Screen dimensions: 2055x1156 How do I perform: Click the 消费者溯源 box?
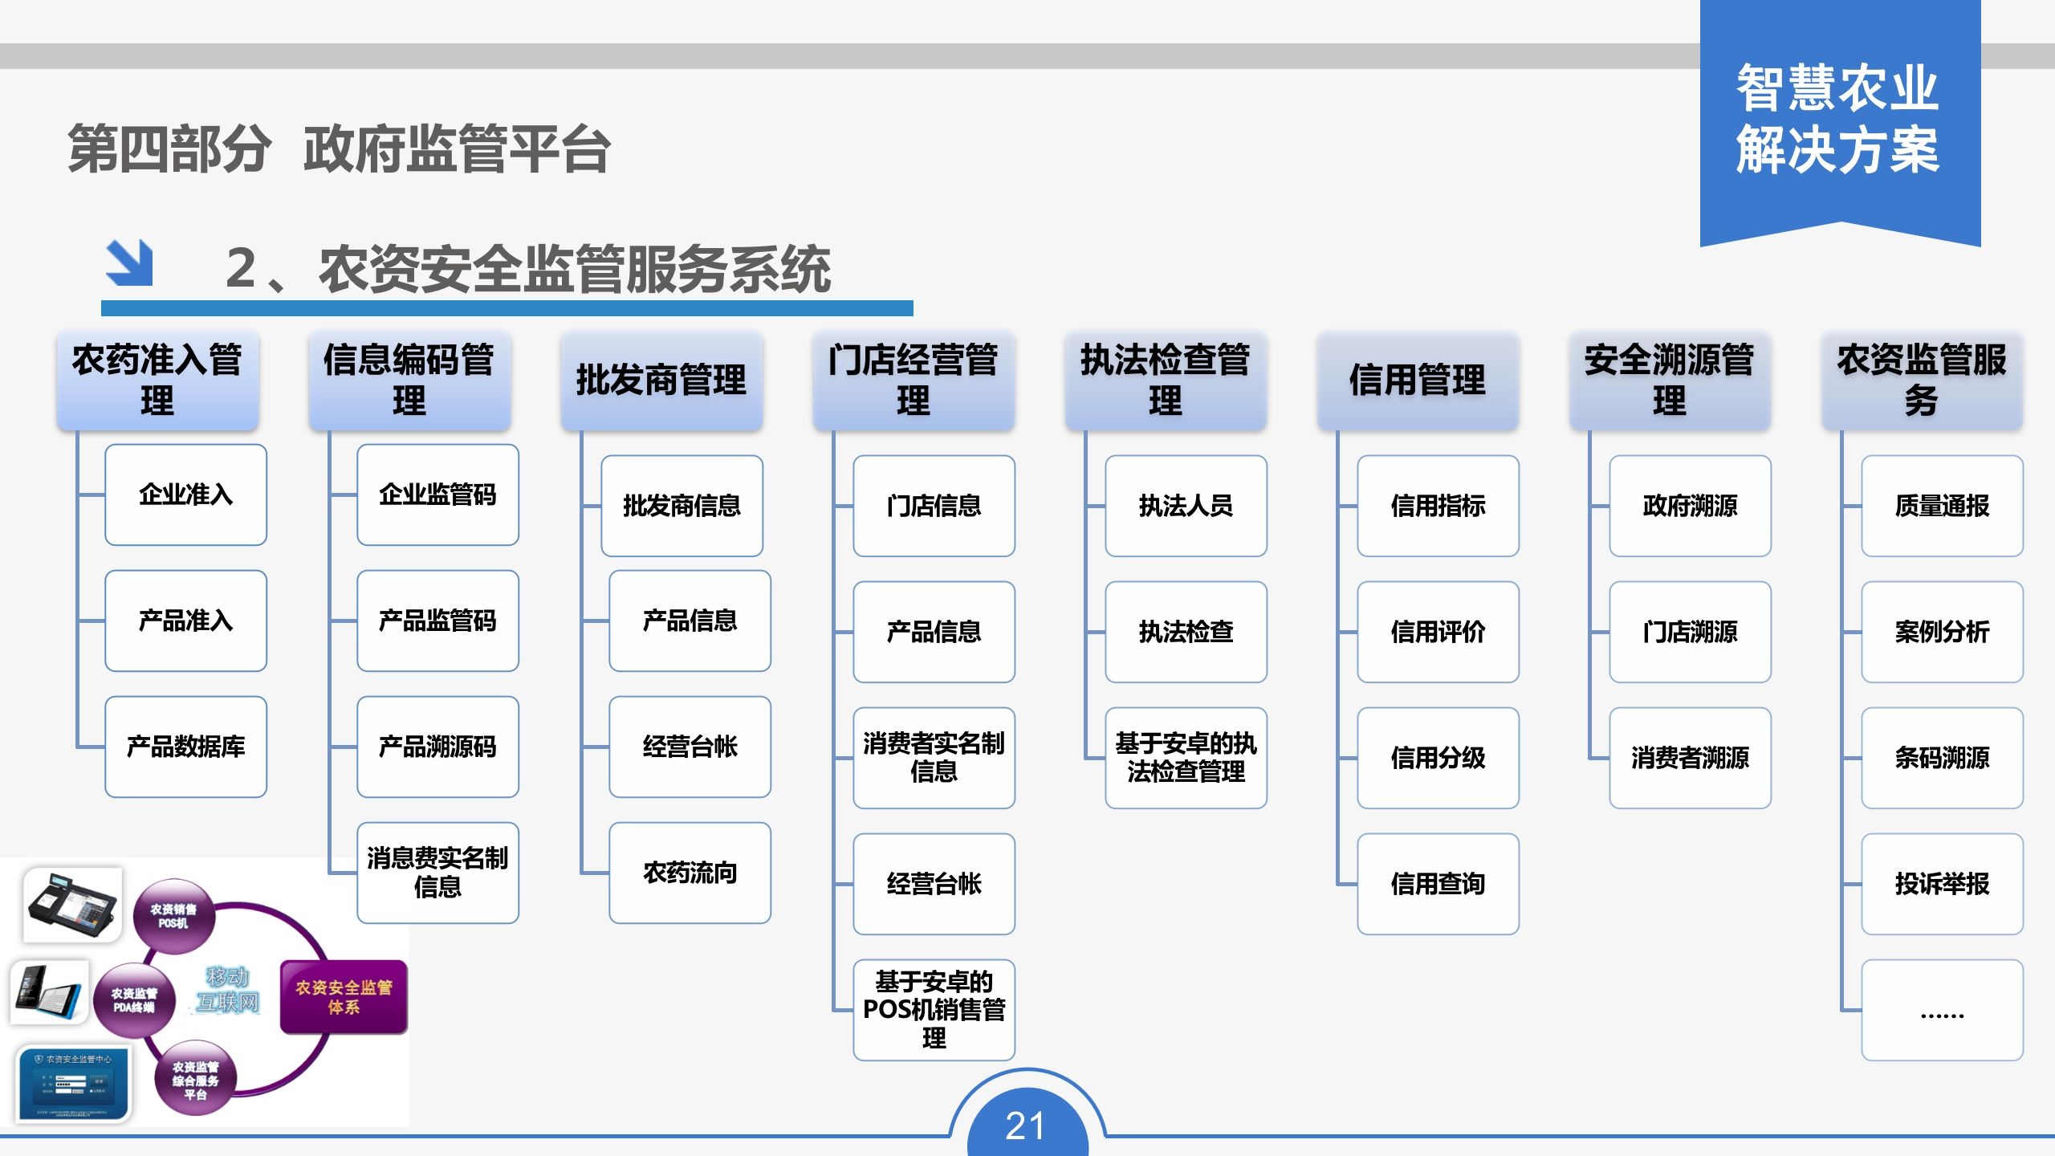1690,758
